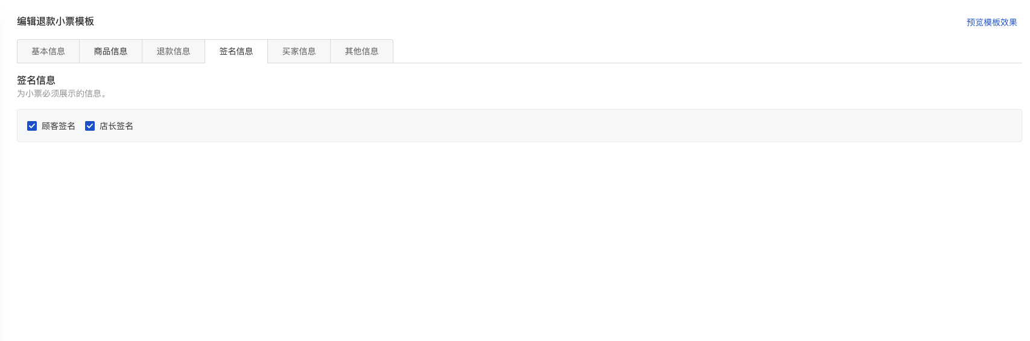Select the 退款信息 tab
This screenshot has width=1030, height=341.
(174, 51)
